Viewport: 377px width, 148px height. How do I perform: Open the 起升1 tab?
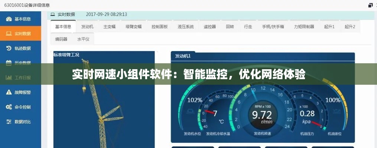click(x=329, y=27)
